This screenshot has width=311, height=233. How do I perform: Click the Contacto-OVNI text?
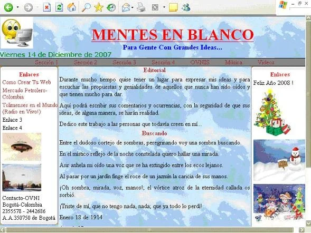point(21,198)
